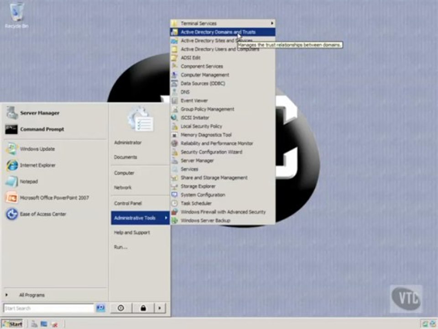438x329 pixels.
Task: Open Computer from the Start menu
Action: (x=124, y=173)
